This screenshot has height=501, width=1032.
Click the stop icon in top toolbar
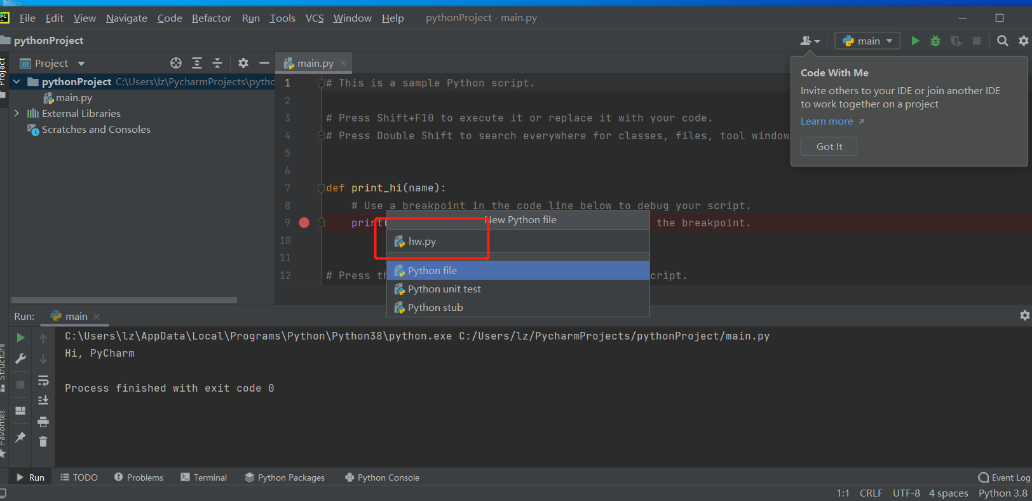click(x=977, y=41)
